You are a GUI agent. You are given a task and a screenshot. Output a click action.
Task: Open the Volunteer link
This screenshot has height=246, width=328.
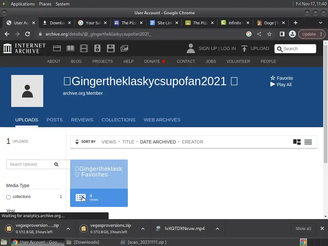pyautogui.click(x=238, y=61)
